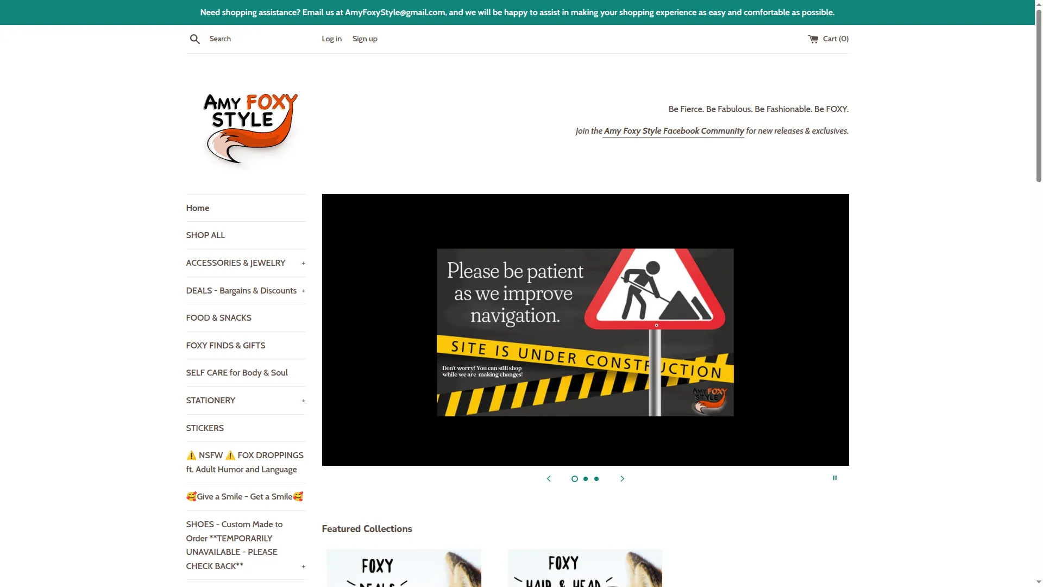Viewport: 1043px width, 587px height.
Task: Open ACCESSORIES & JEWELRY category link
Action: point(235,263)
